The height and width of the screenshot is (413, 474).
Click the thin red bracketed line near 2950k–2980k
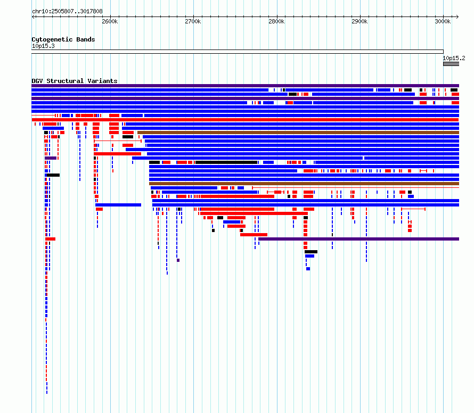pyautogui.click(x=413, y=209)
